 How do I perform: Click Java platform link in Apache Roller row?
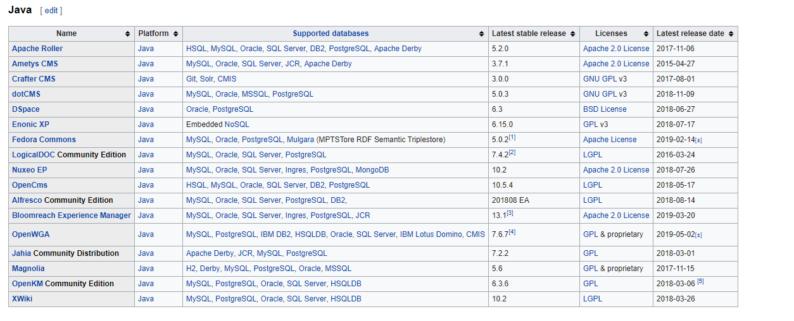click(x=146, y=49)
